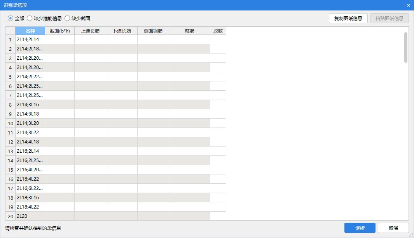Click the 截面 cell for row 2L14;2L14
Viewport: 414px width, 238px height.
pos(60,40)
